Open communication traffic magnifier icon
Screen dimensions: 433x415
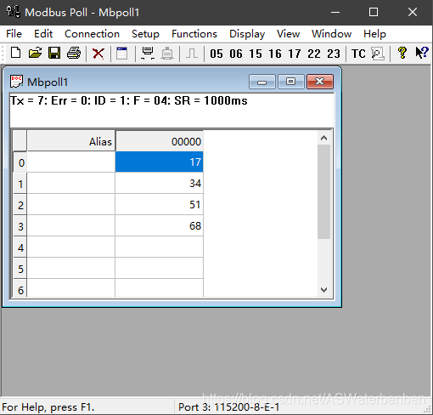click(378, 54)
